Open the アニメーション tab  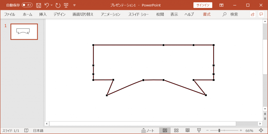111,14
